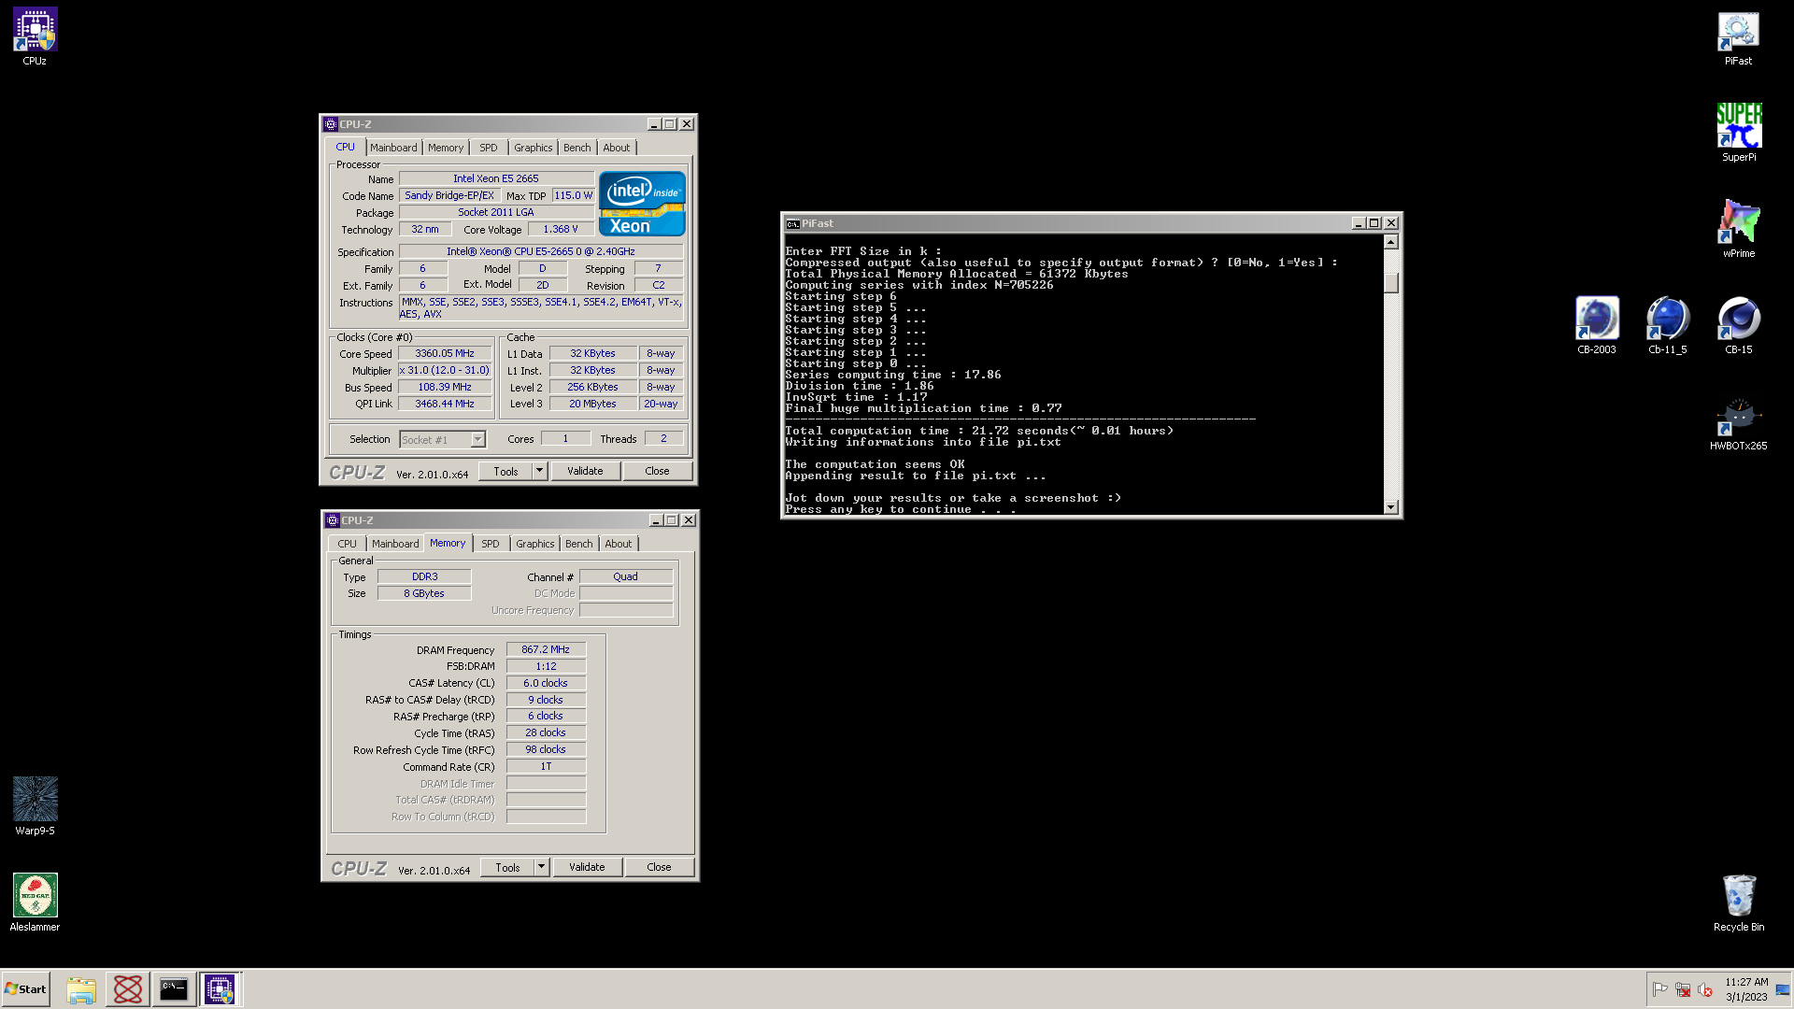1794x1009 pixels.
Task: Click Close button in lower CPU-Z
Action: click(659, 868)
